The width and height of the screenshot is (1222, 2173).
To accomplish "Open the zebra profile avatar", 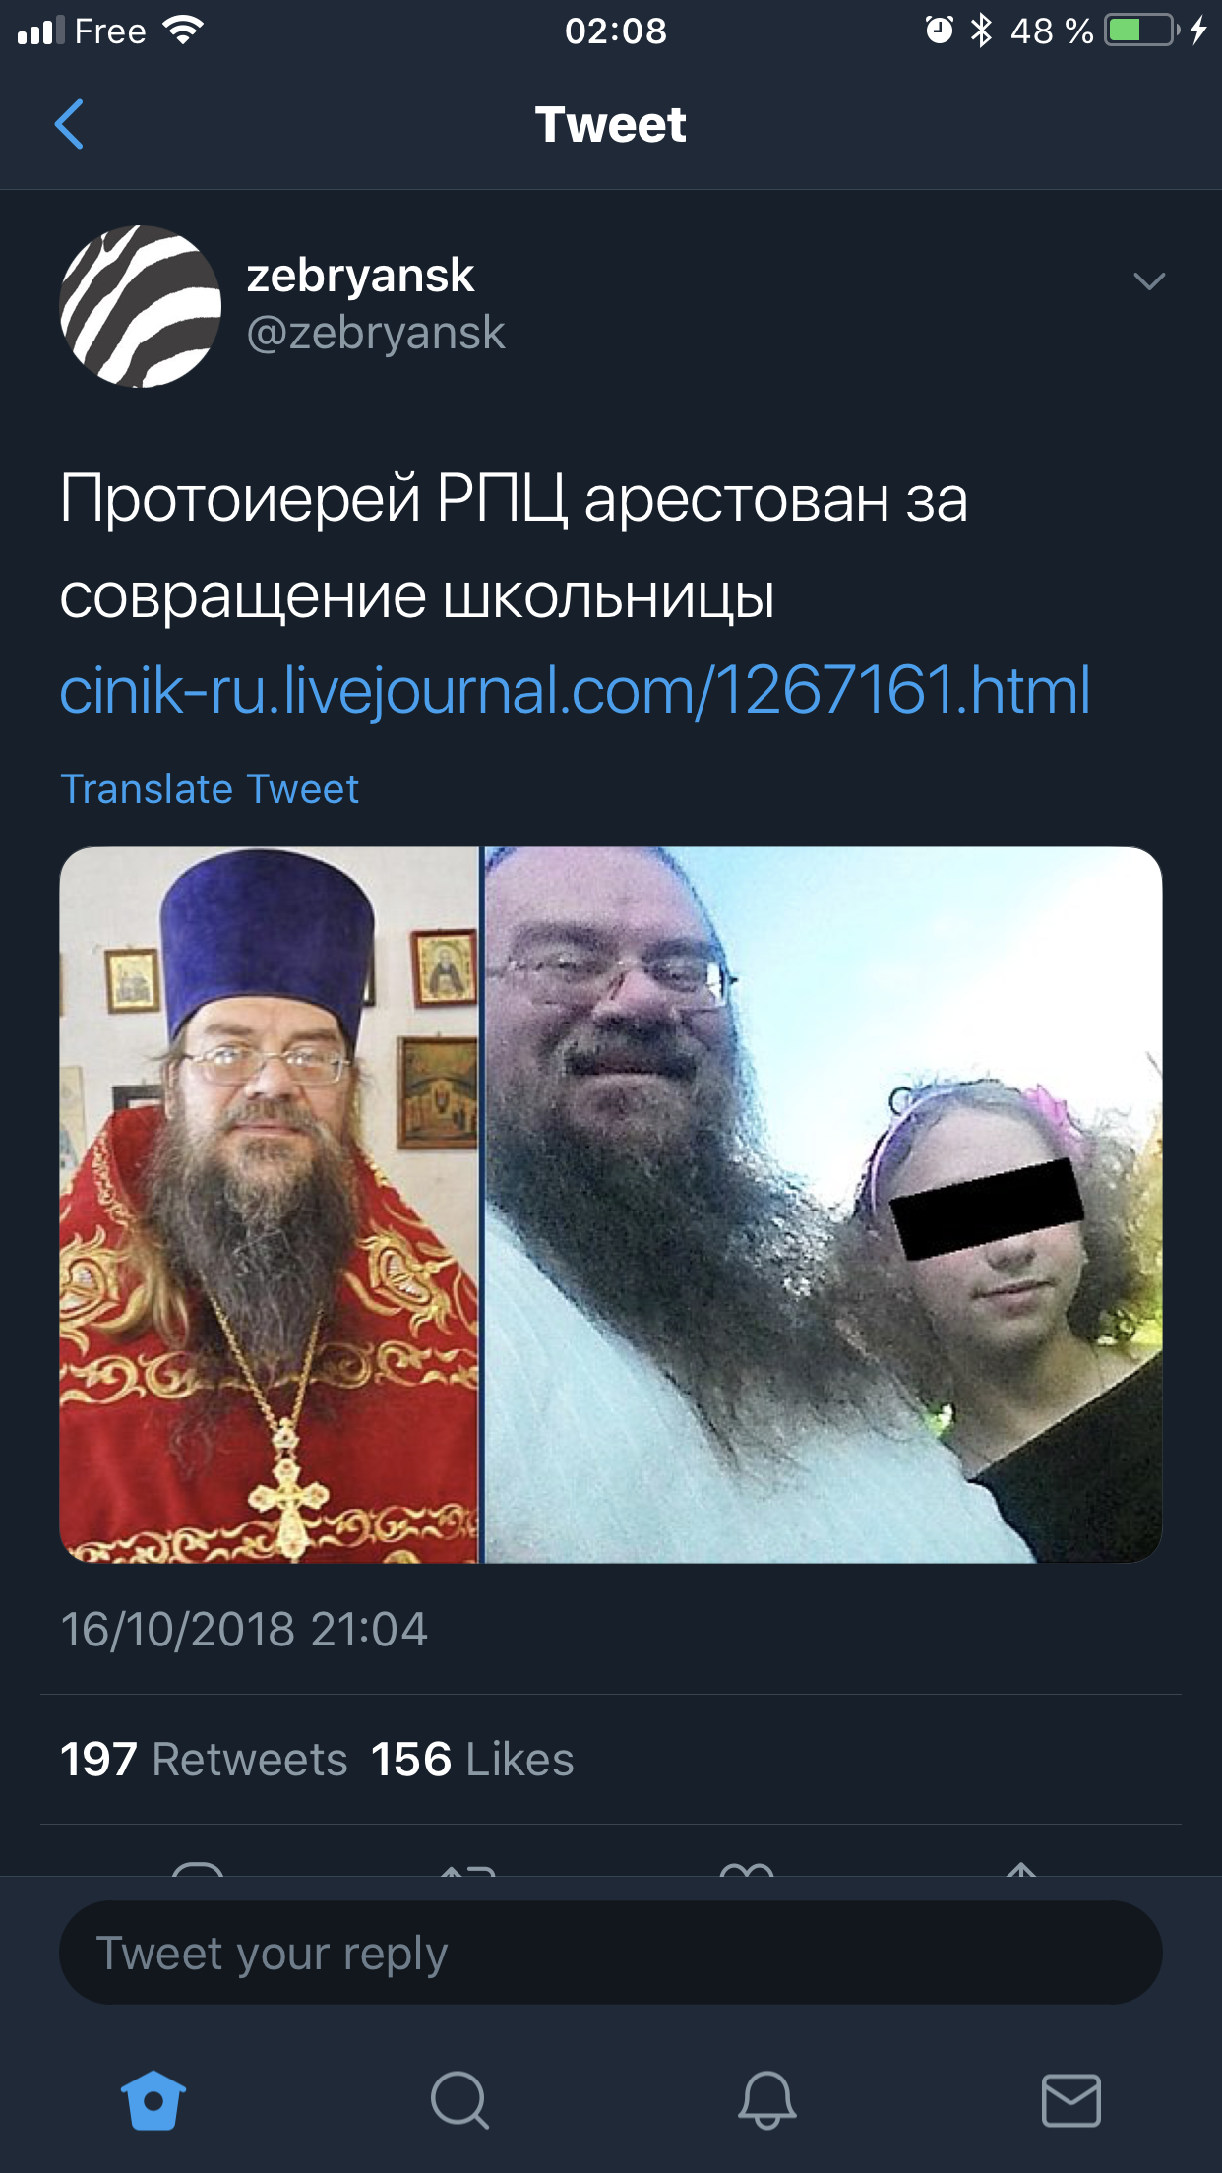I will coord(141,306).
